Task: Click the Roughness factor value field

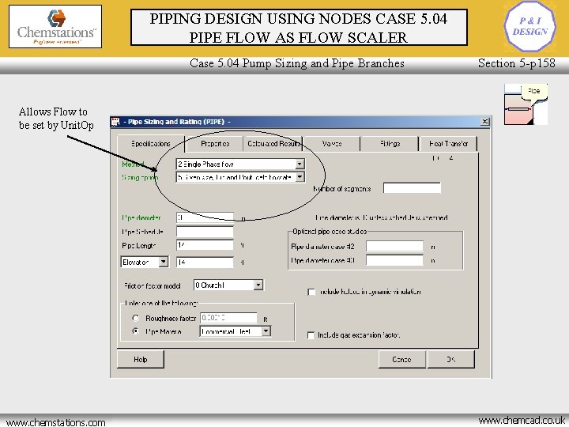Action: (228, 318)
